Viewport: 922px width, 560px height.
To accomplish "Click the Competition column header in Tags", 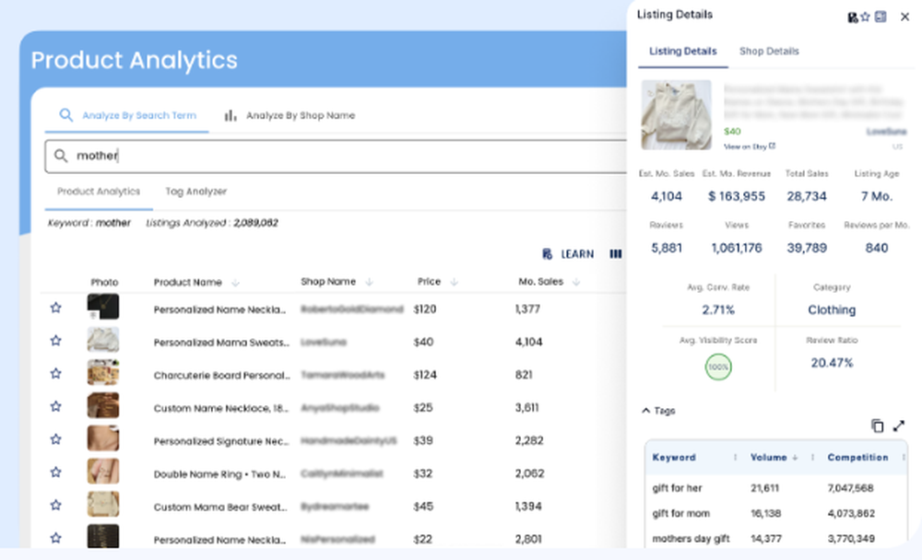I will pyautogui.click(x=857, y=458).
